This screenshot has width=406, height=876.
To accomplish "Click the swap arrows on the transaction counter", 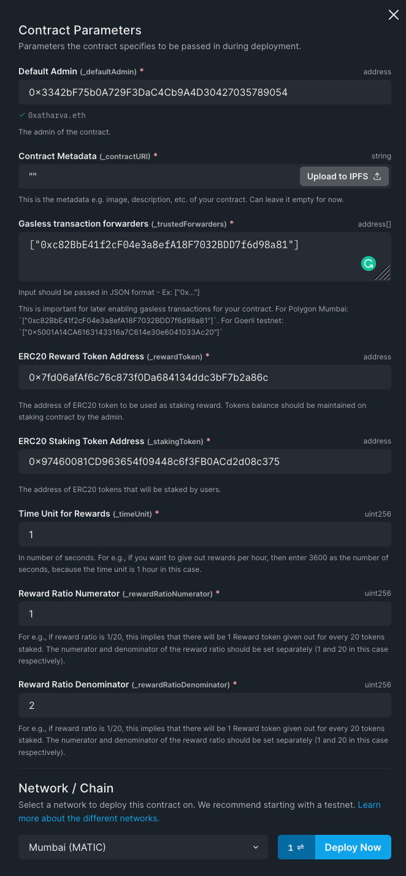I will click(301, 847).
